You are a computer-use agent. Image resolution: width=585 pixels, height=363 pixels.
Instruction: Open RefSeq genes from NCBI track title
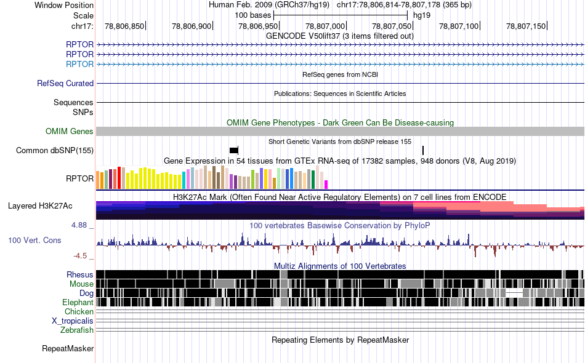[x=340, y=74]
